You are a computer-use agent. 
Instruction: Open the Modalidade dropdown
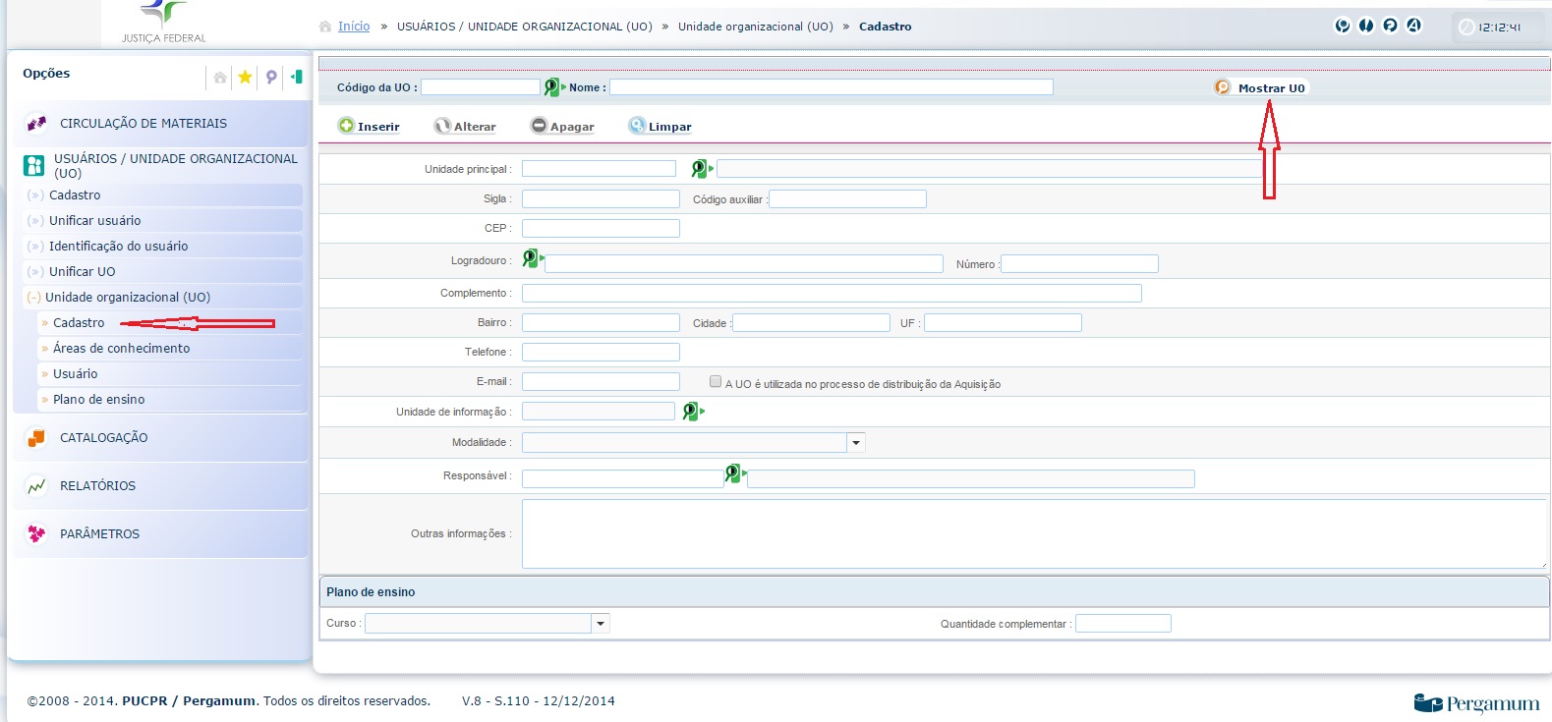pyautogui.click(x=856, y=443)
